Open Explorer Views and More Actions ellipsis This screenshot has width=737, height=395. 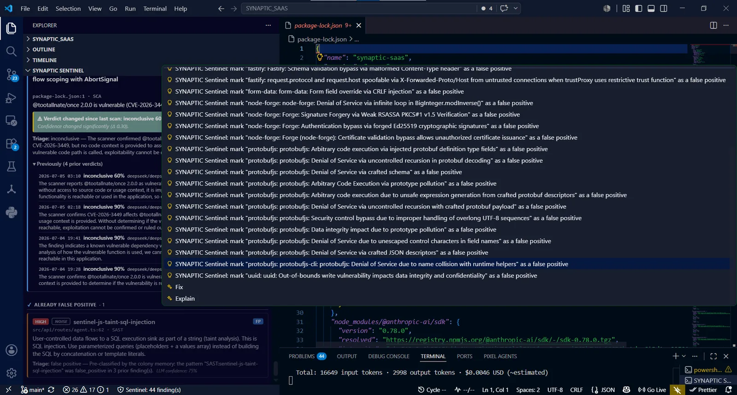(268, 25)
